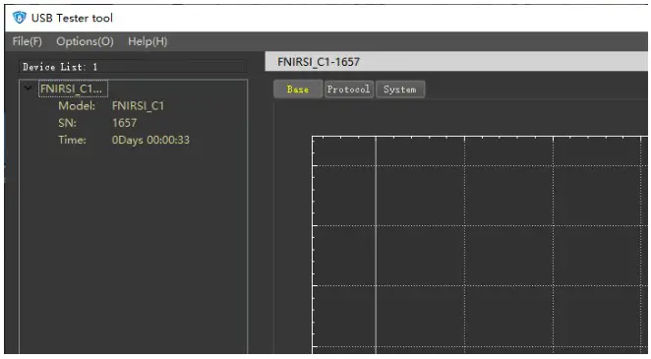Click inside the waveform chart grid
The width and height of the screenshot is (651, 359).
click(480, 245)
